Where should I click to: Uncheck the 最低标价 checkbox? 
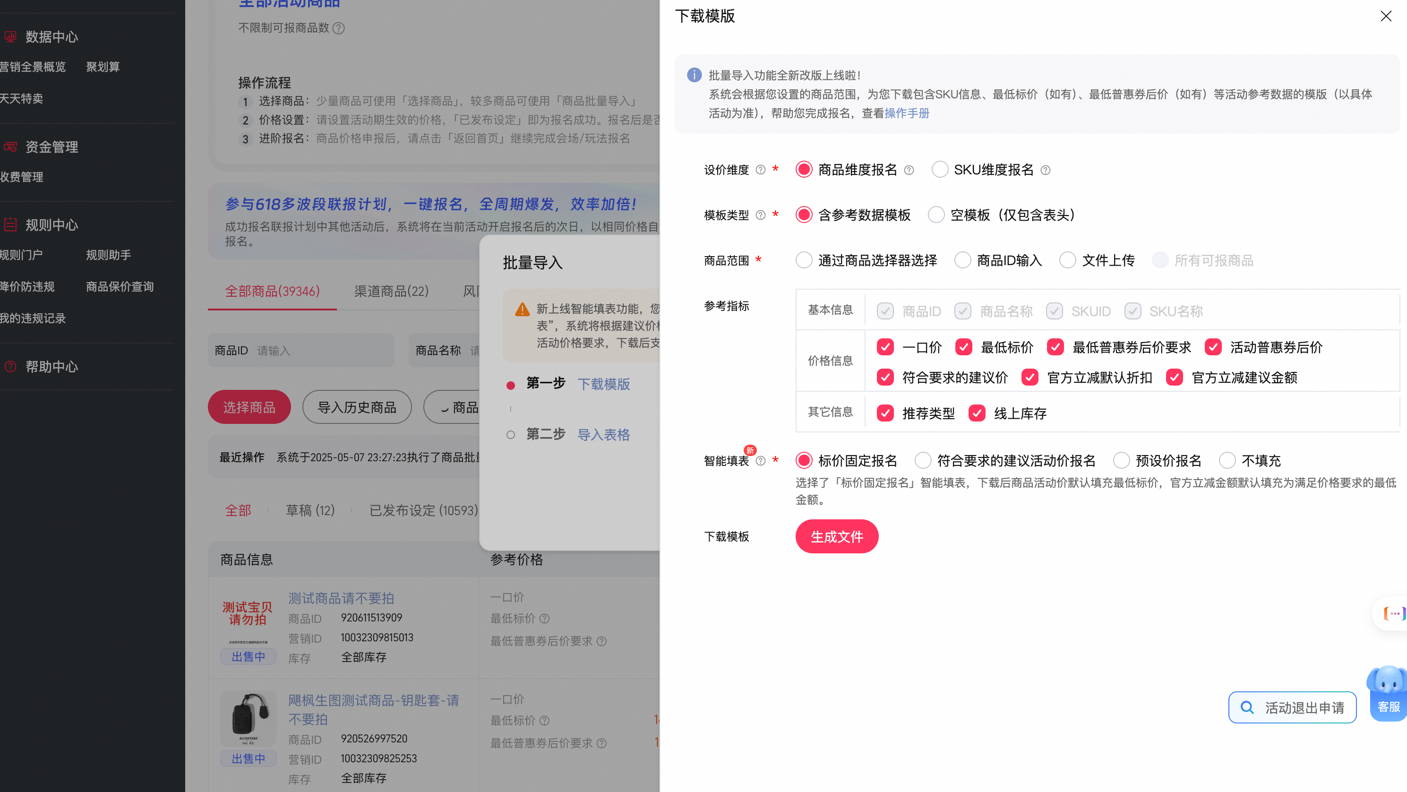(963, 347)
